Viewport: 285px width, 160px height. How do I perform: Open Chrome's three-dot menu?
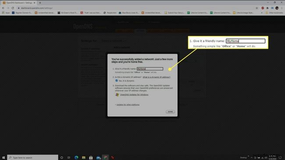[282, 8]
